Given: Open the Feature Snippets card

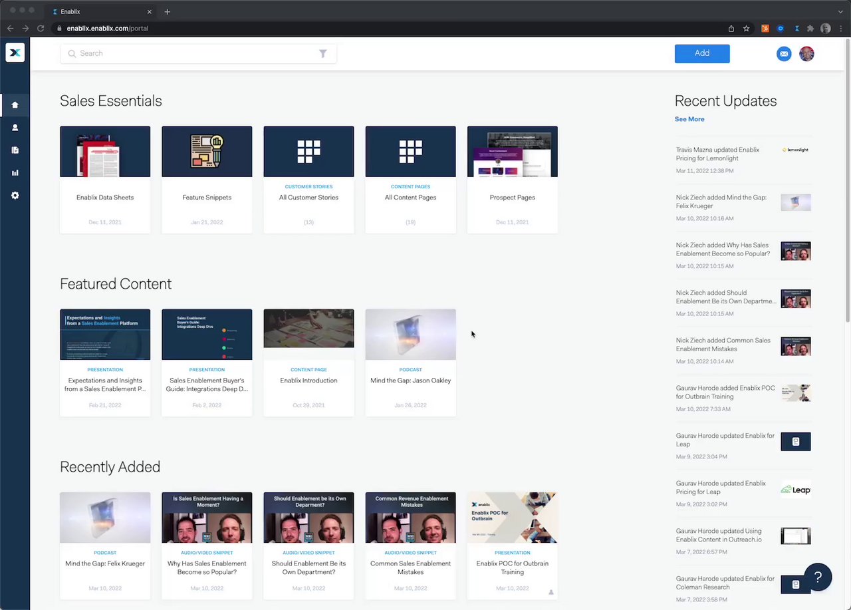Looking at the screenshot, I should (x=207, y=180).
